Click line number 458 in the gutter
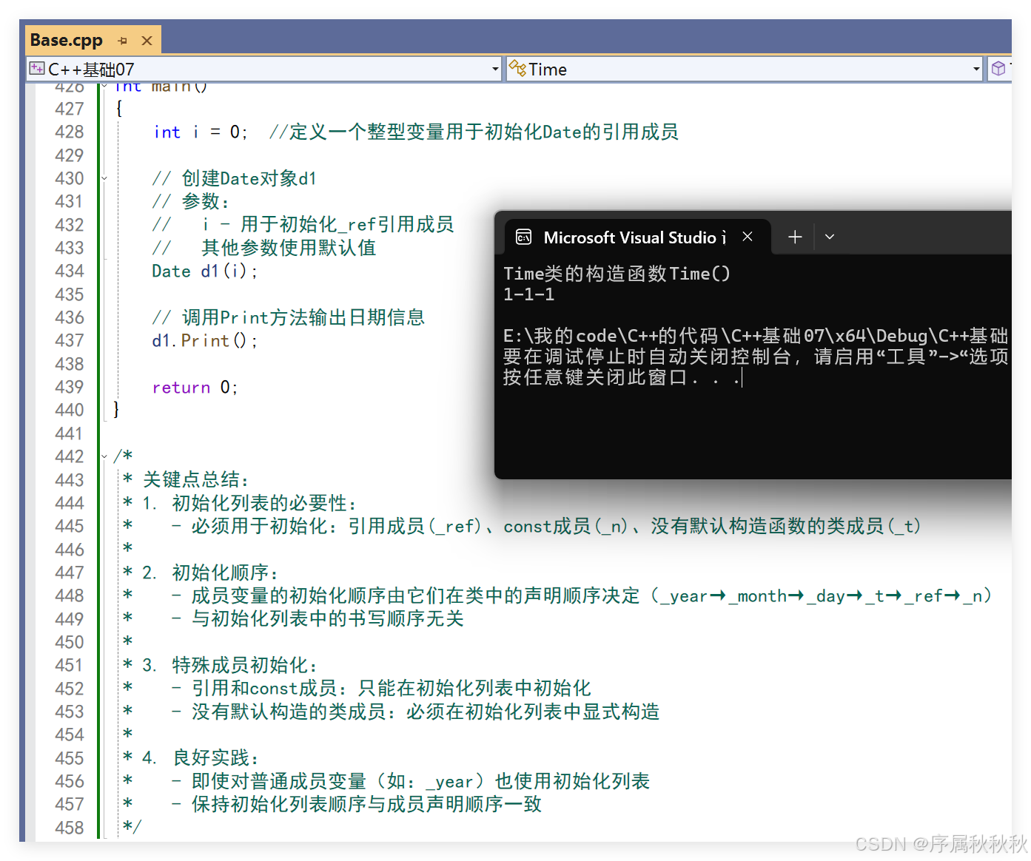Viewport: 1031px width, 861px height. (x=70, y=828)
